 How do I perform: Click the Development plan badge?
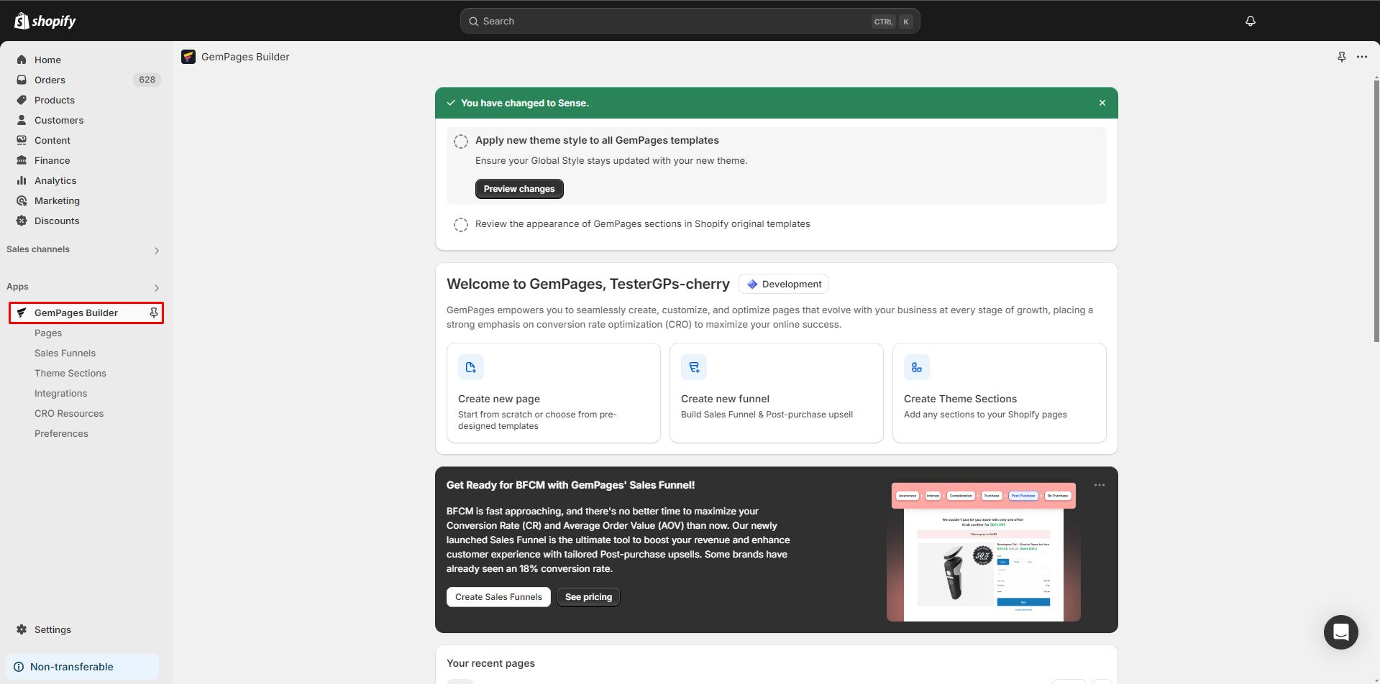pyautogui.click(x=783, y=284)
